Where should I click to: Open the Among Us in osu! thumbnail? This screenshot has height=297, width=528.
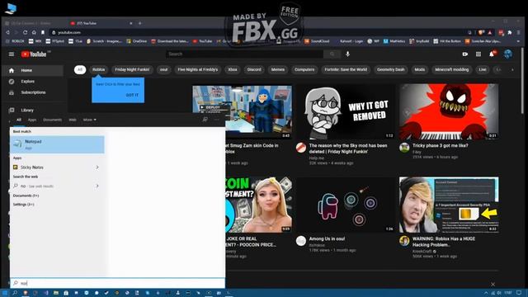pos(346,205)
